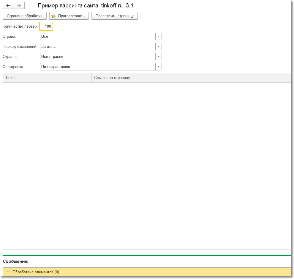Click the Сортировка: label
This screenshot has width=294, height=279.
pyautogui.click(x=13, y=67)
